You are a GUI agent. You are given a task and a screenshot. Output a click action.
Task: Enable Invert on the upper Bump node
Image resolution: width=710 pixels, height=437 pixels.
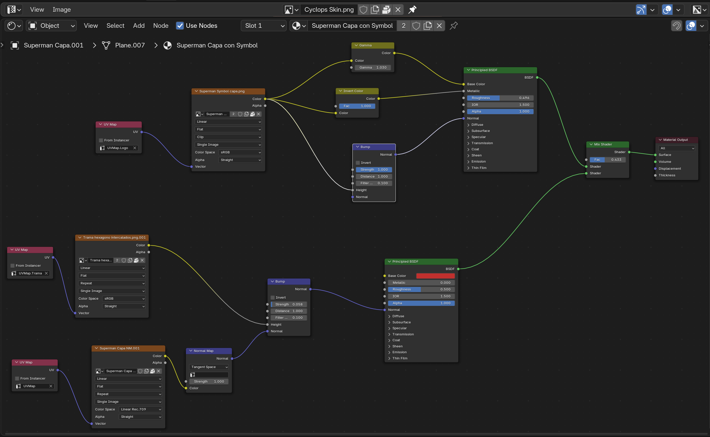[x=358, y=163]
